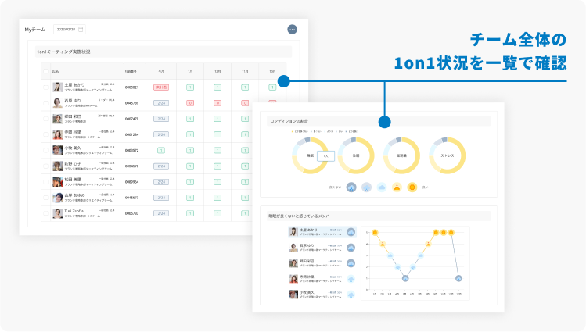Screen dimensions: 586x332
Task: Open the three-dots menu beside Myチーム
Action: tap(291, 30)
